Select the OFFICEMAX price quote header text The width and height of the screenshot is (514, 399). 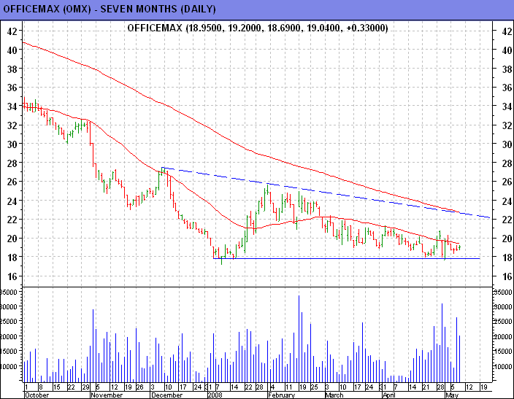(x=257, y=28)
